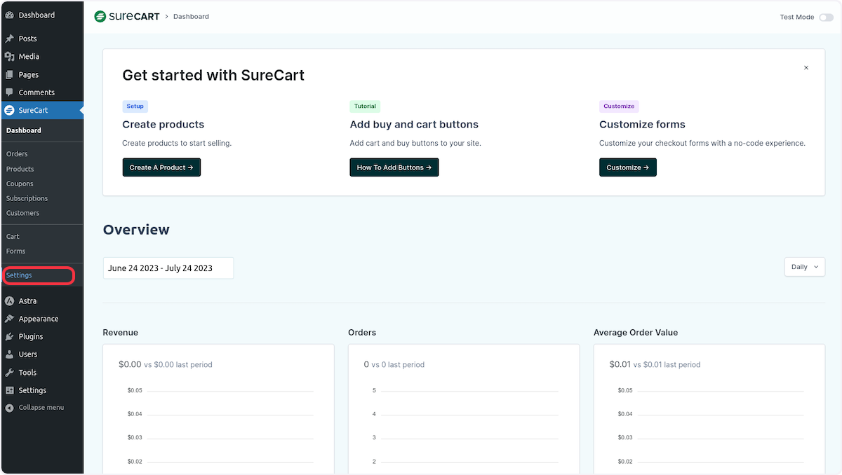Viewport: 842px width, 475px height.
Task: Open the Astra theme menu
Action: [28, 301]
